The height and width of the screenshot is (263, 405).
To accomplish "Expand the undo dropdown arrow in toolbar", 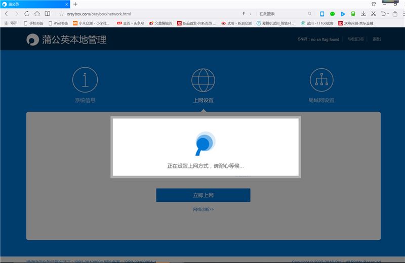I will tap(389, 14).
